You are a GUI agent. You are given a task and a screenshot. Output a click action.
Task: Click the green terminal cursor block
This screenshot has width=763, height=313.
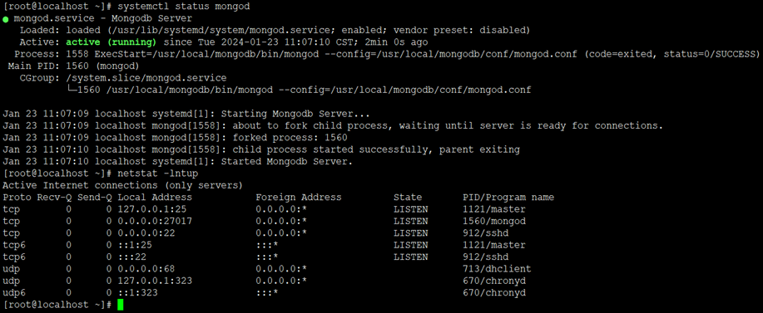[x=121, y=305]
